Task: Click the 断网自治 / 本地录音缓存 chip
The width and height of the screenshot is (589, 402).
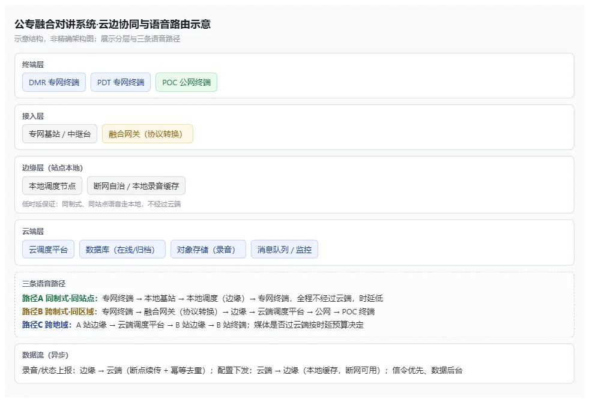Action: tap(136, 186)
